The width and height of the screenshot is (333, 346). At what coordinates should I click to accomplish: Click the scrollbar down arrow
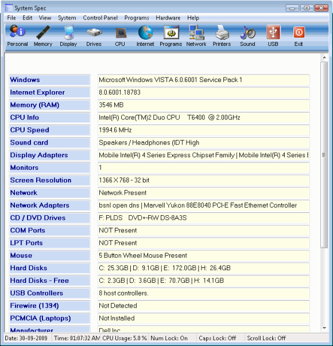[x=324, y=328]
